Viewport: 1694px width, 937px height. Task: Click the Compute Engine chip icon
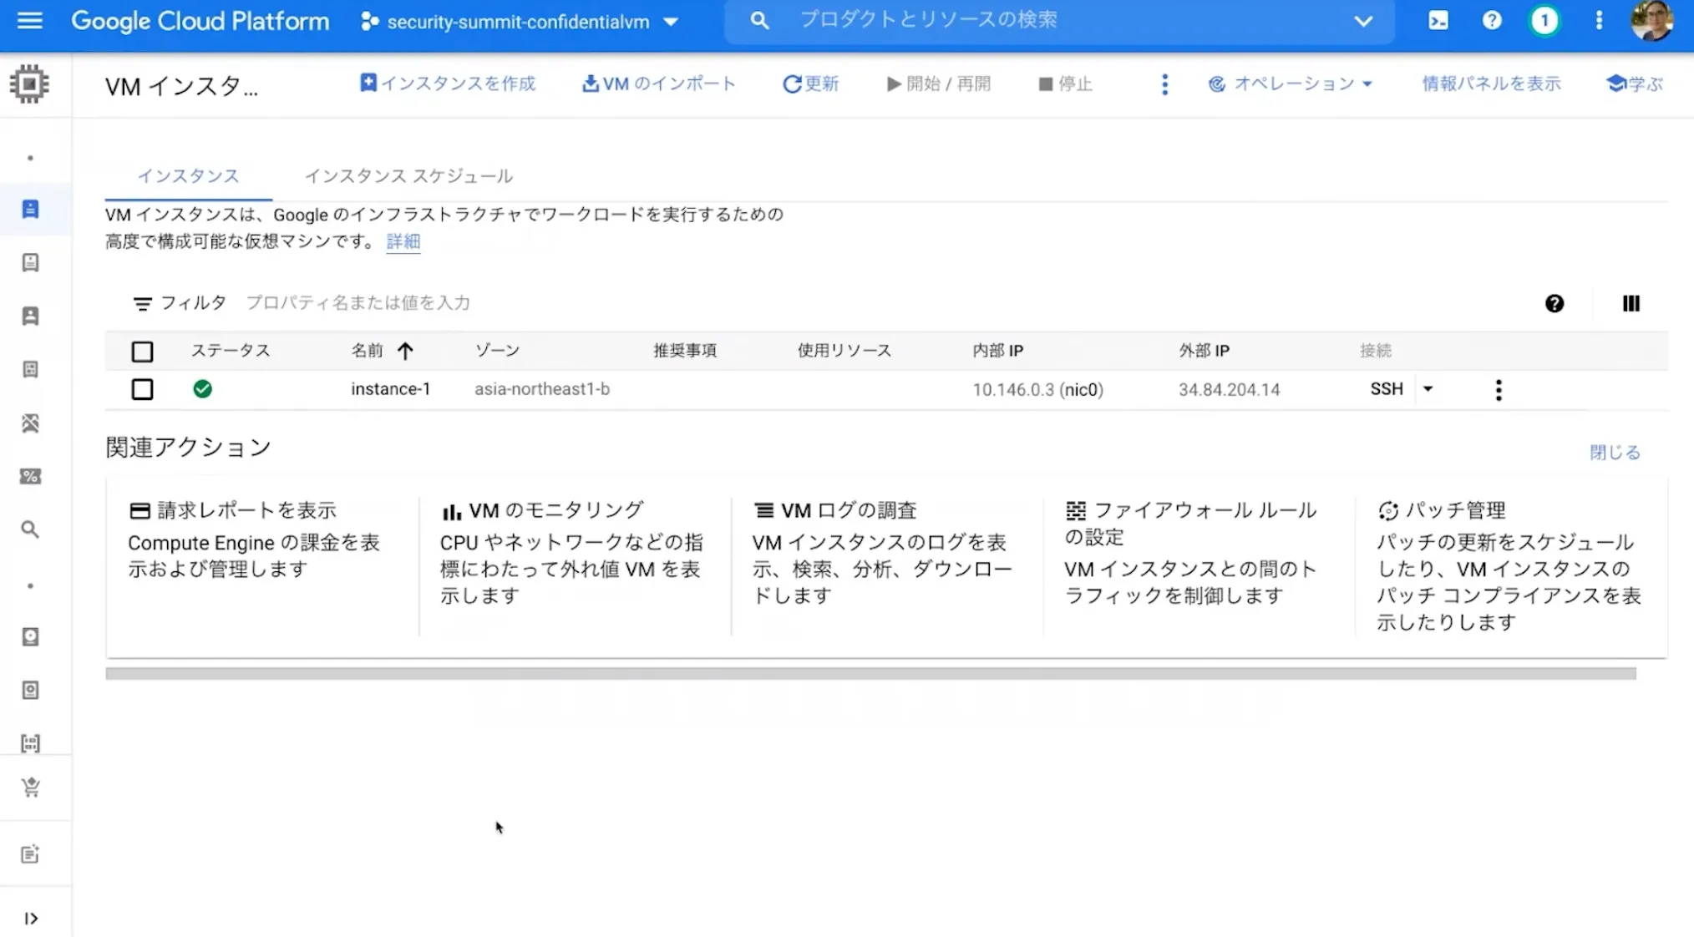(x=29, y=84)
